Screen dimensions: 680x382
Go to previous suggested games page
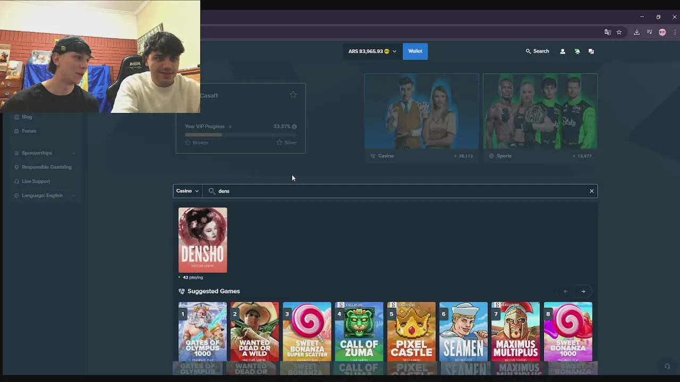coord(565,291)
